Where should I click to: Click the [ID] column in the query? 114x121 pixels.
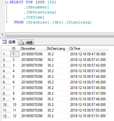pos(52,2)
